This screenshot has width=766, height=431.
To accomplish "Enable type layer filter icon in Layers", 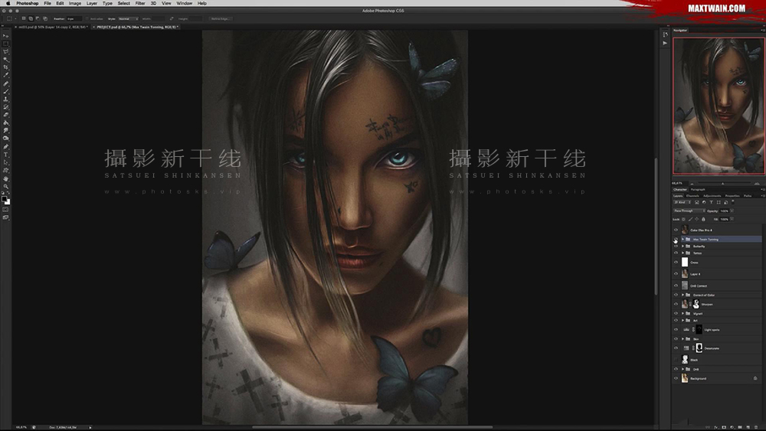I will point(712,202).
